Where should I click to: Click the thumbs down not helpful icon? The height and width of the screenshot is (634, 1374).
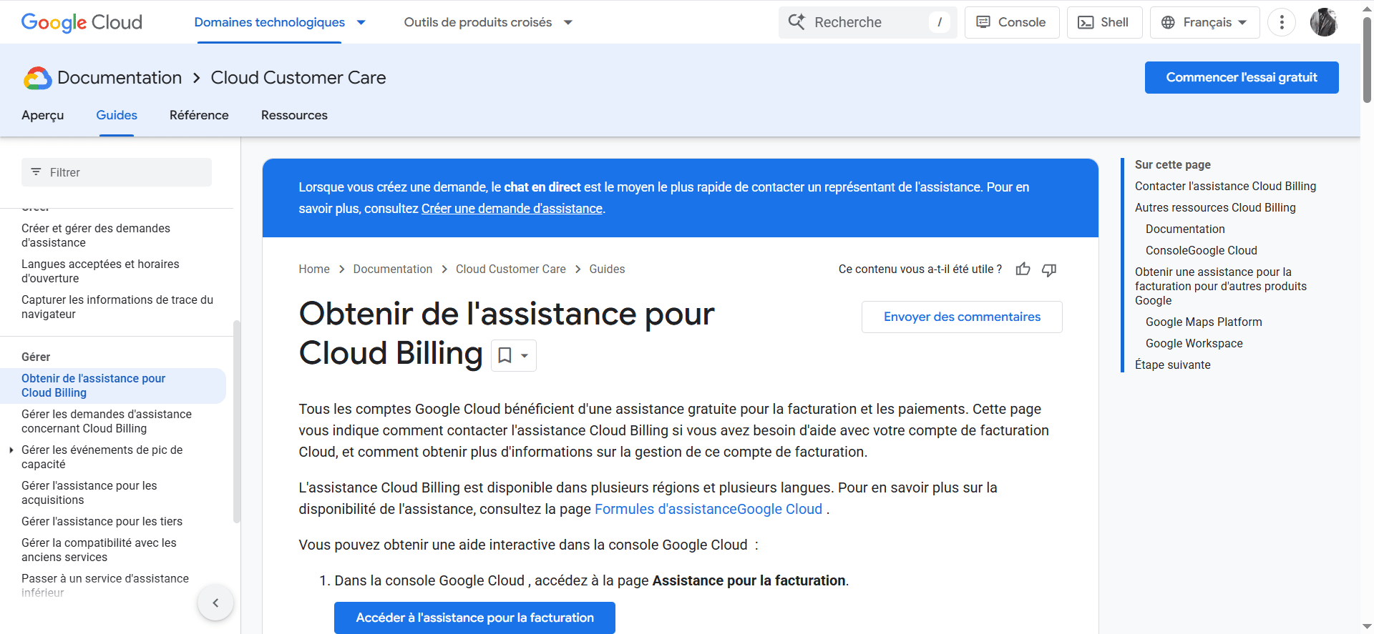pyautogui.click(x=1049, y=269)
